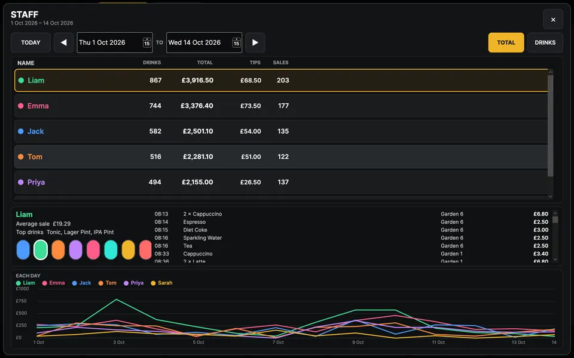Toggle Priya in chart legend
Screen dimensions: 574x358
pos(133,283)
